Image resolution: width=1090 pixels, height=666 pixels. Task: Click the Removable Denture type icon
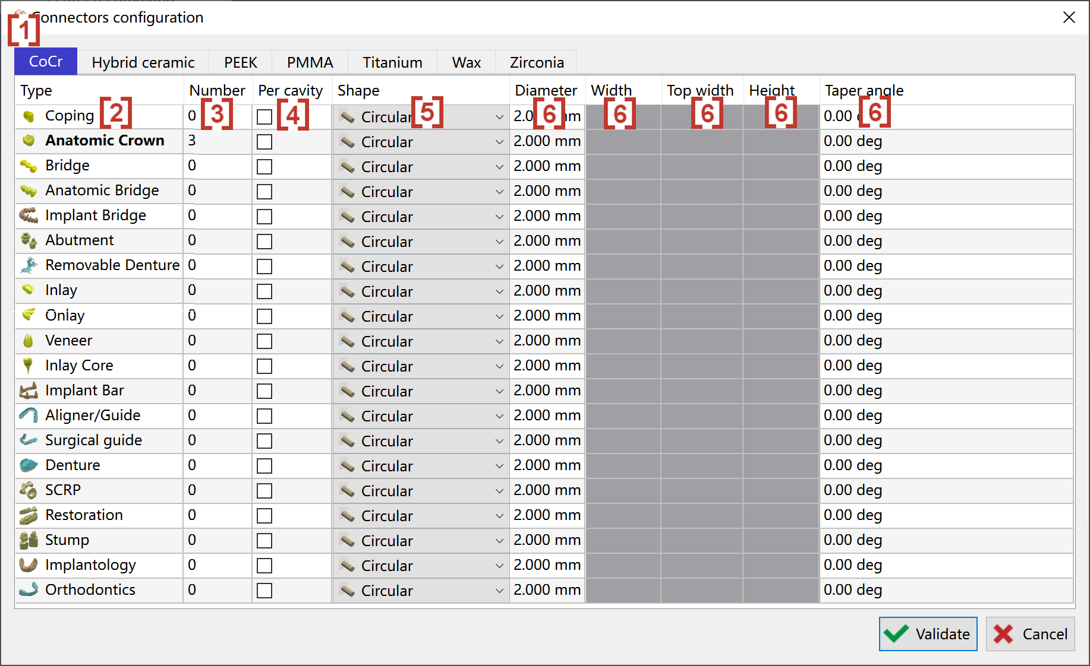tap(29, 265)
